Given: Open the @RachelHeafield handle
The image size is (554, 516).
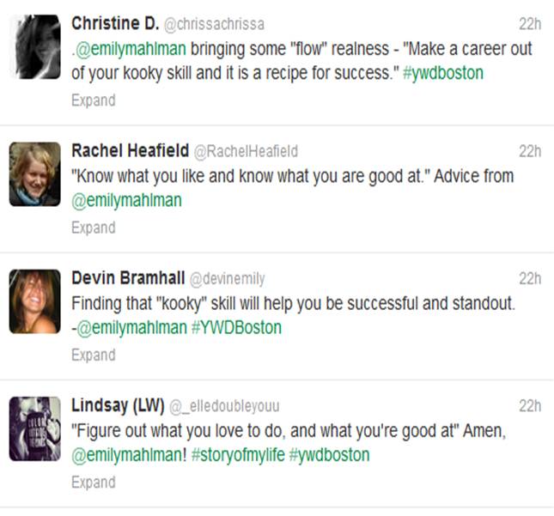Looking at the screenshot, I should [x=246, y=151].
